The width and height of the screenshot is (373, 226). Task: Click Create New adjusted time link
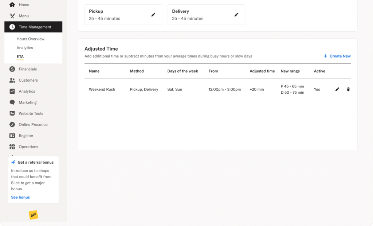pyautogui.click(x=340, y=56)
